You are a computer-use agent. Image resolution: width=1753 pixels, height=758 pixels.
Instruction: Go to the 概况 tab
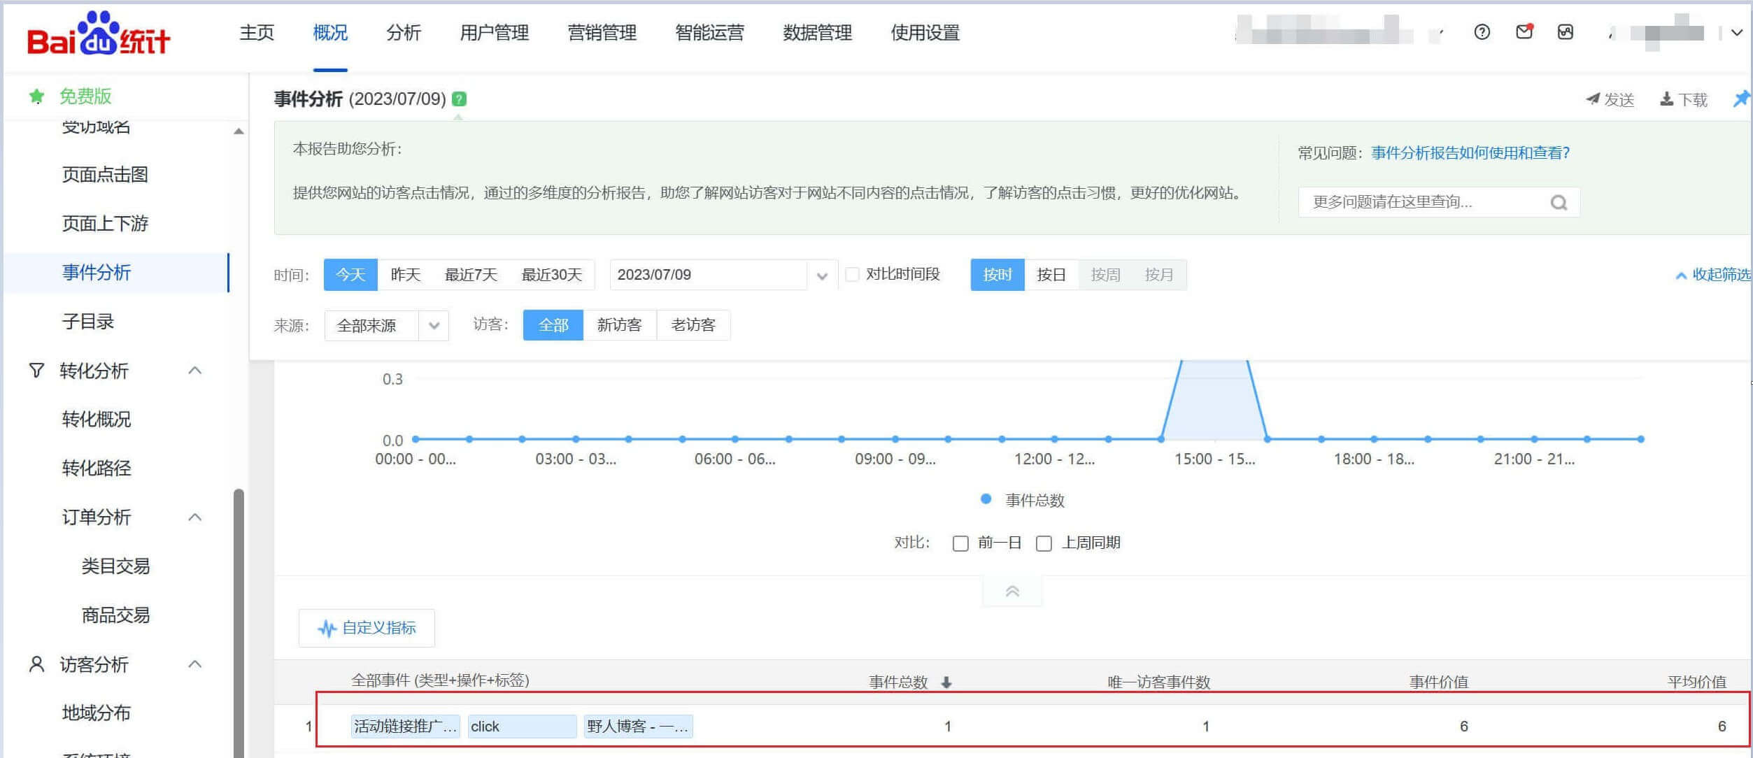[x=330, y=32]
